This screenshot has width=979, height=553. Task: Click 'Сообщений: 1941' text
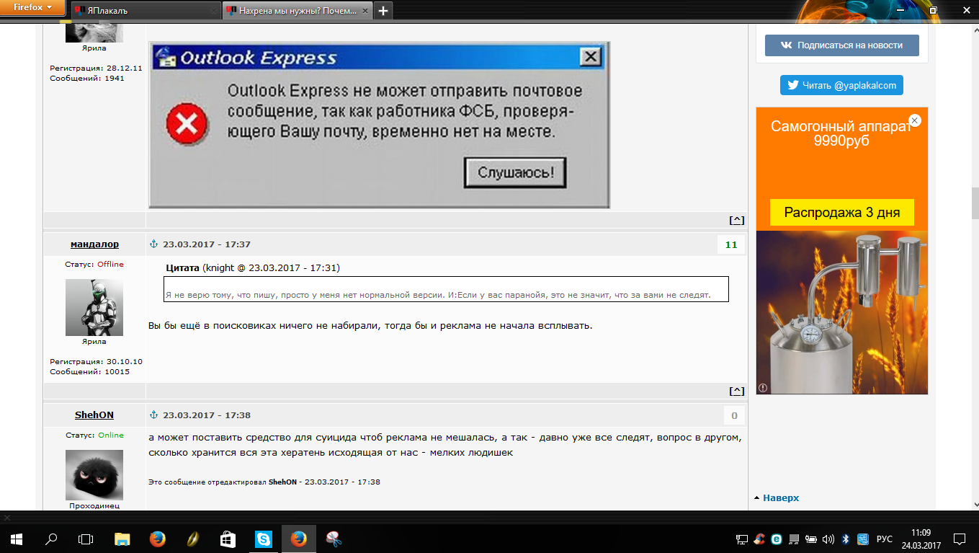[x=87, y=78]
